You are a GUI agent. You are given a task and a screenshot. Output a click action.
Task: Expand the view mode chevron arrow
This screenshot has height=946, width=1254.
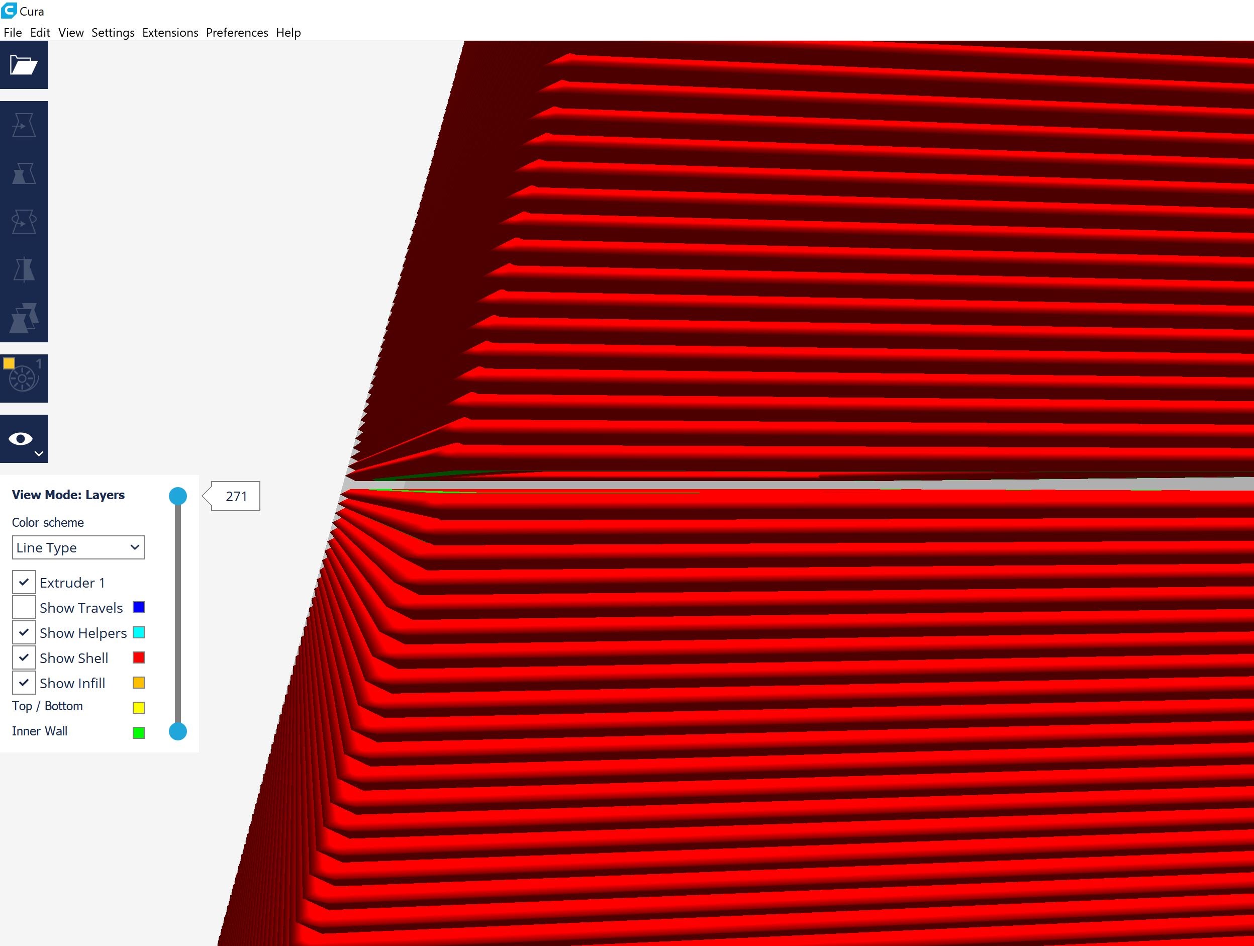coord(39,453)
